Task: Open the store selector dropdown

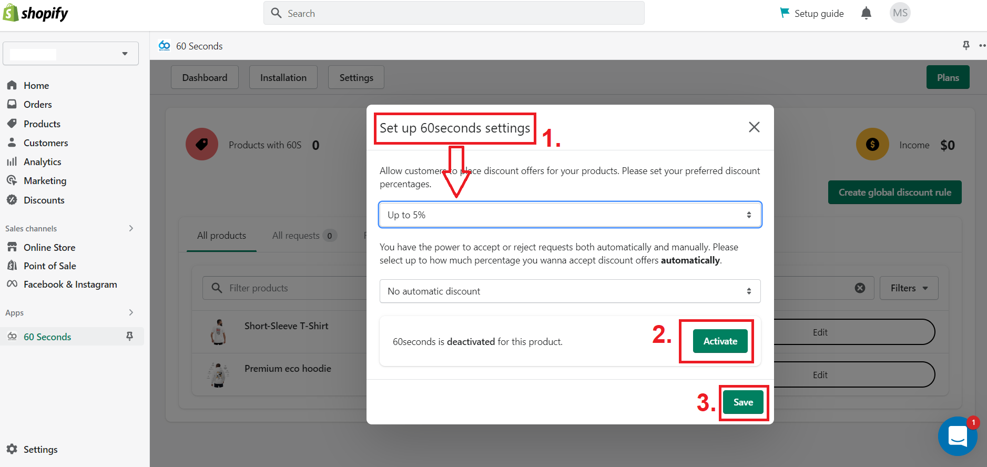Action: (70, 54)
